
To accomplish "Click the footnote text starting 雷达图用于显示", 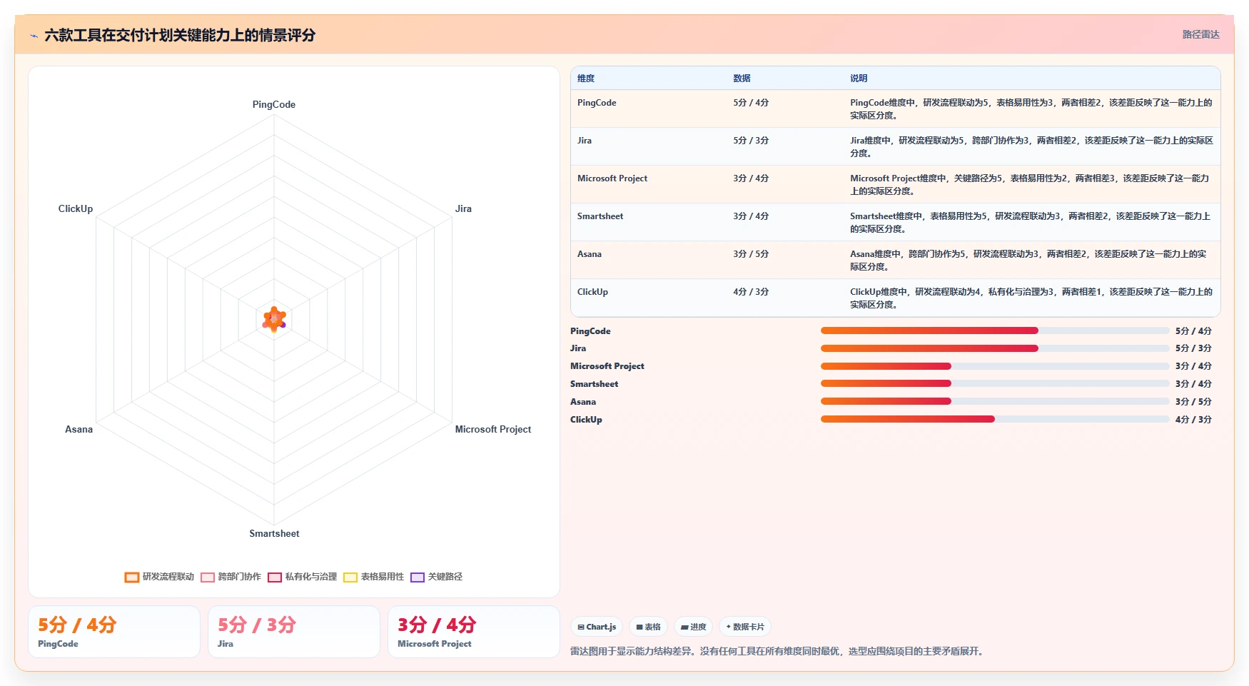I will point(777,651).
